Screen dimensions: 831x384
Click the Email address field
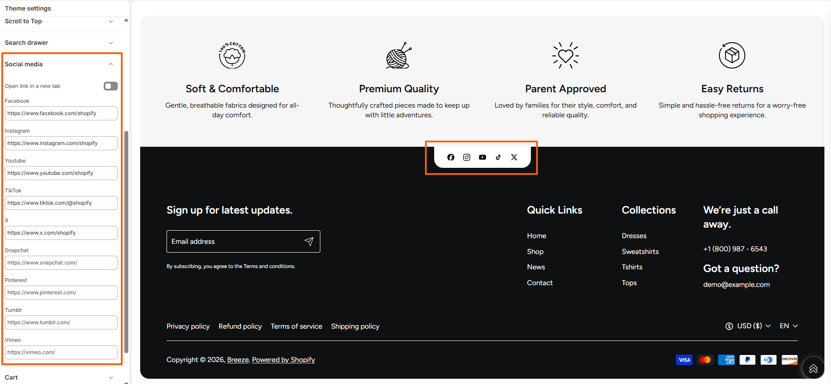click(x=243, y=241)
